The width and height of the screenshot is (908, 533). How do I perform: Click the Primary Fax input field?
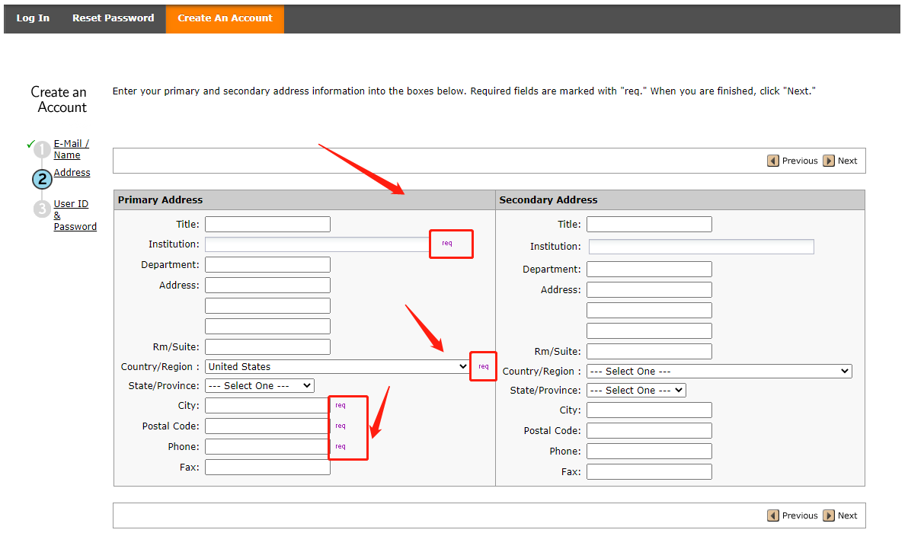coord(267,468)
